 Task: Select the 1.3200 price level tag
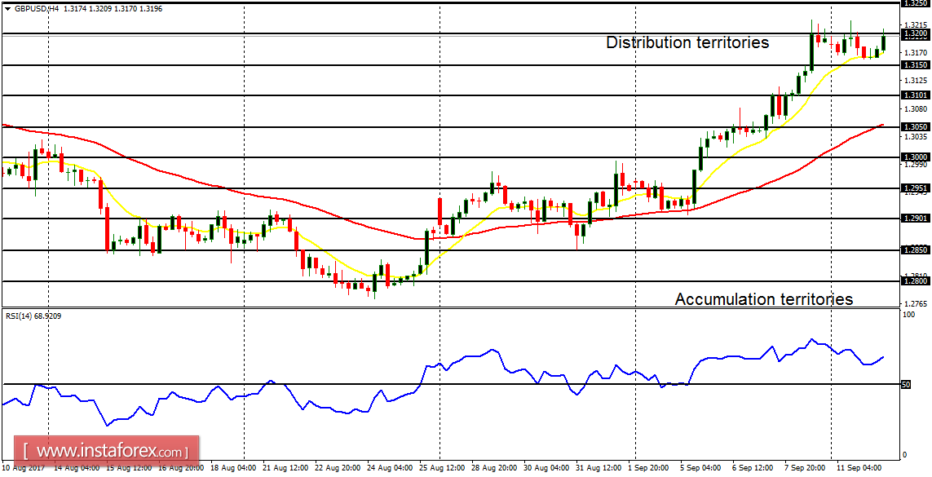[917, 34]
